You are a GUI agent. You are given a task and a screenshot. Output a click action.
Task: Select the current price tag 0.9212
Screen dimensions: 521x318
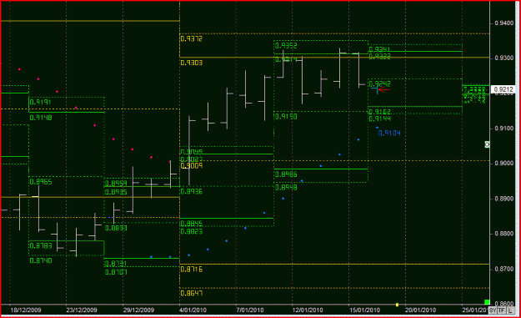(503, 89)
